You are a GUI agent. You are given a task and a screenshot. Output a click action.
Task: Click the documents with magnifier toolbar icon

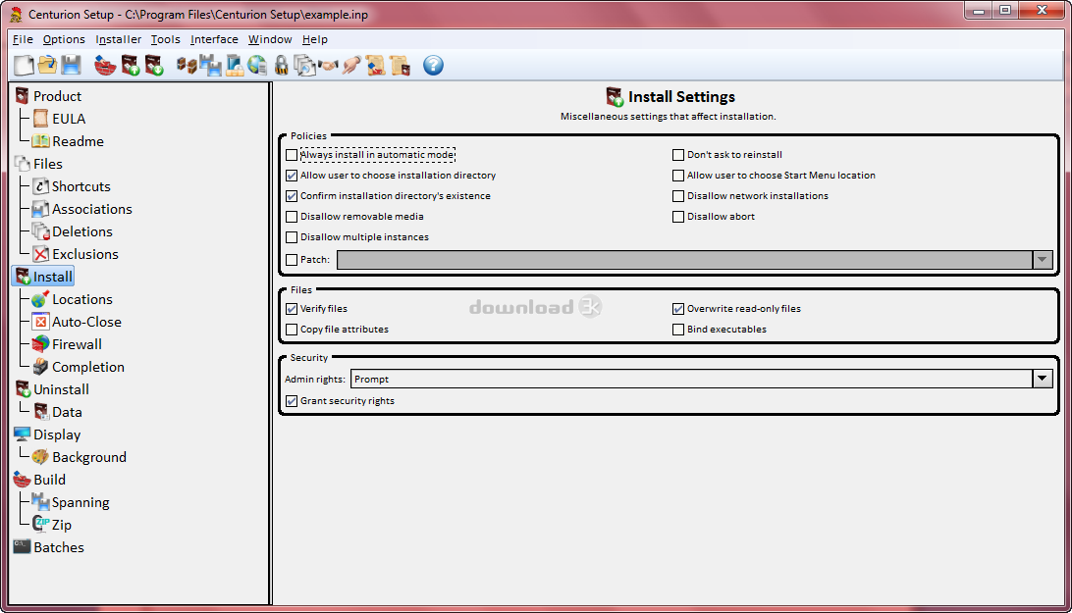point(304,66)
